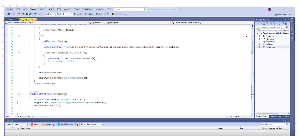The image size is (299, 136).
Task: Open the View menu
Action: point(25,9)
